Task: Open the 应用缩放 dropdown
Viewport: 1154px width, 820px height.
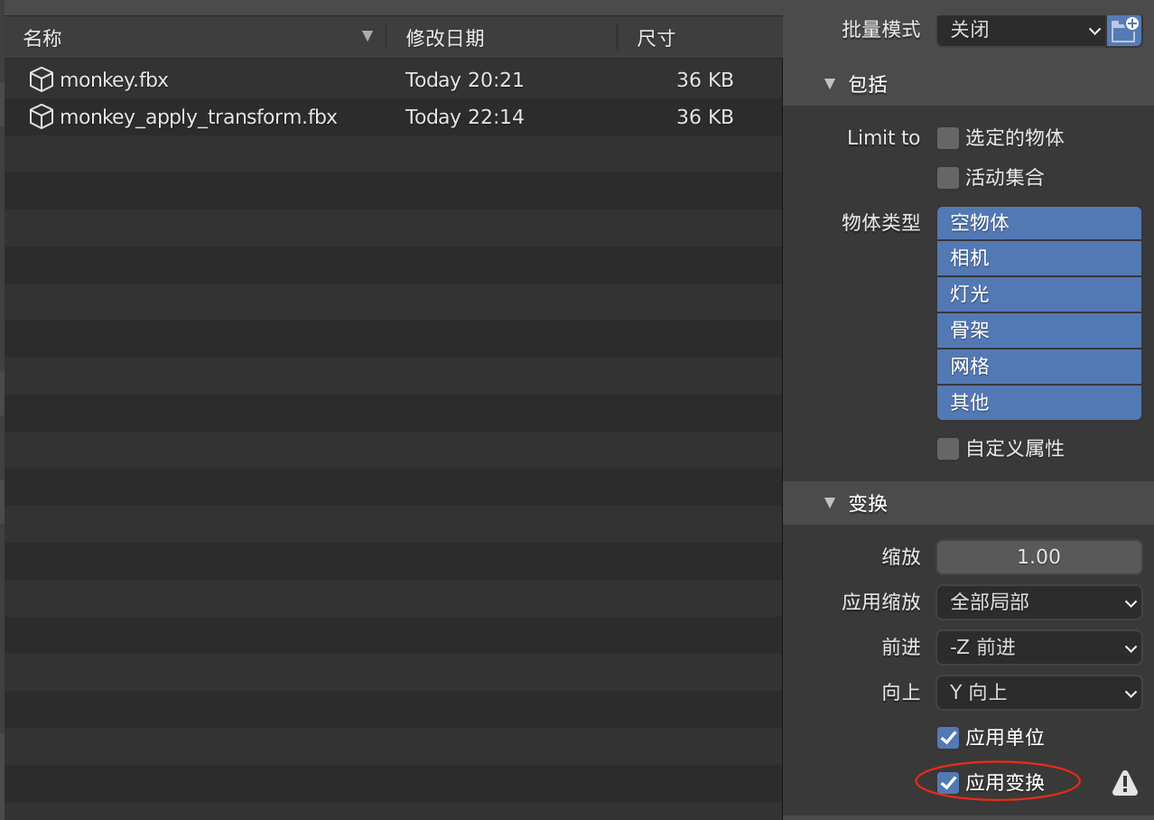Action: pyautogui.click(x=1038, y=602)
